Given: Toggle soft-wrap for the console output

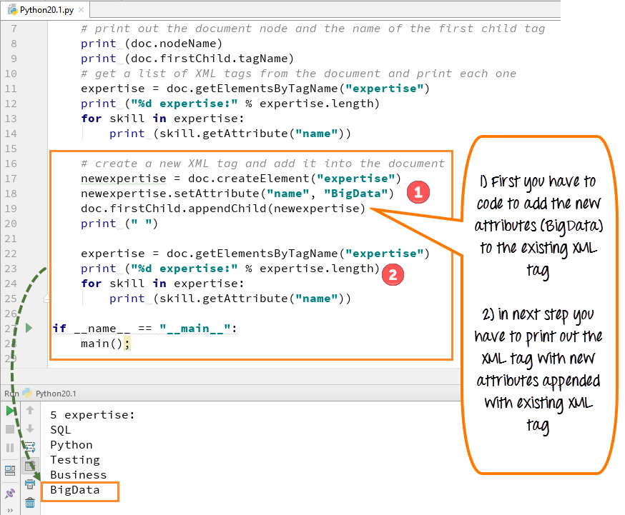Looking at the screenshot, I should 29,447.
